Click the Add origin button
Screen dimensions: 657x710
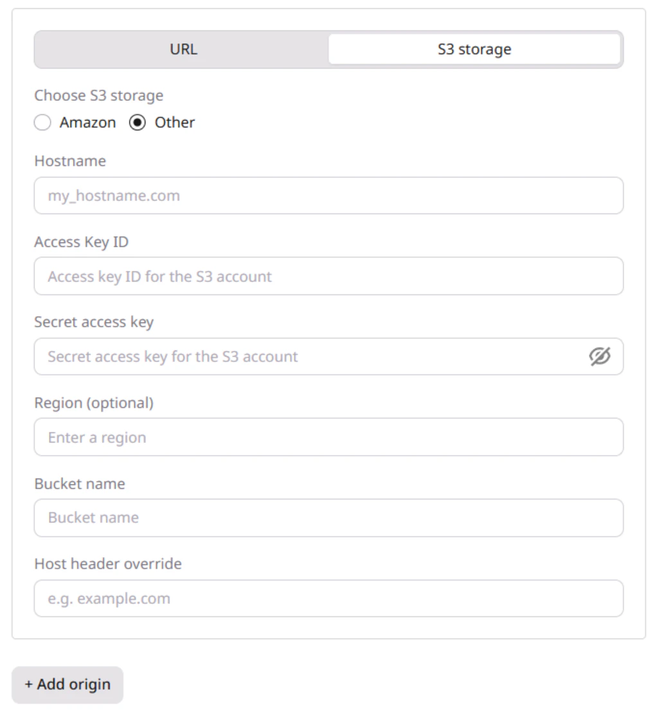(x=67, y=684)
